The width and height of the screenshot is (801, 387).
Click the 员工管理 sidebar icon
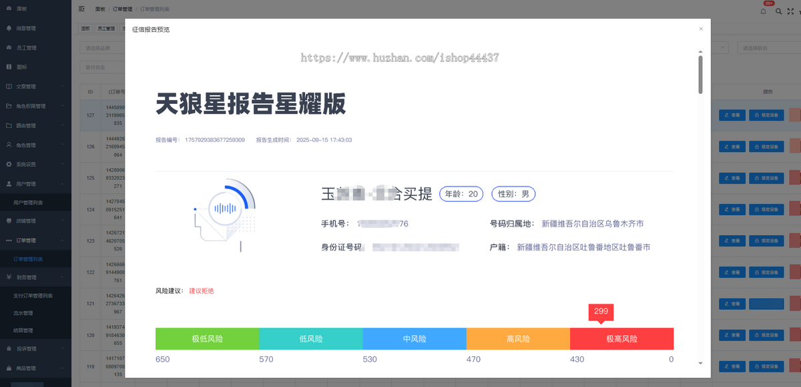point(9,48)
